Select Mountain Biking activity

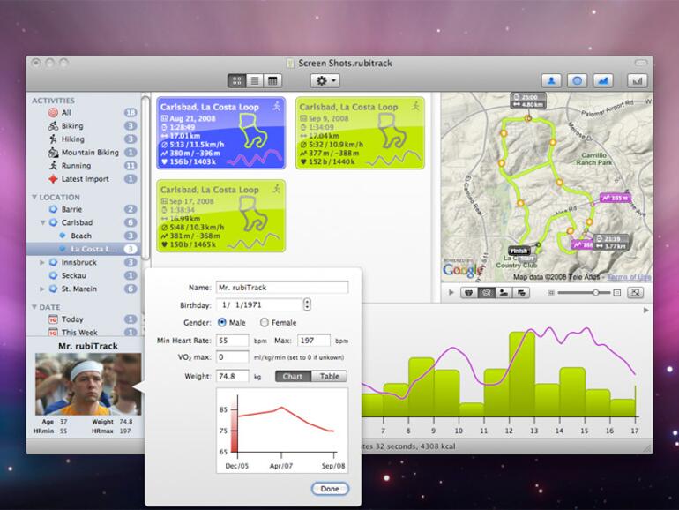point(89,153)
